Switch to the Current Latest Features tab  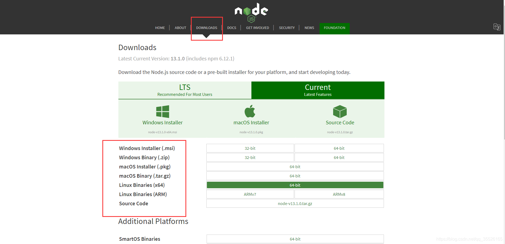click(318, 90)
